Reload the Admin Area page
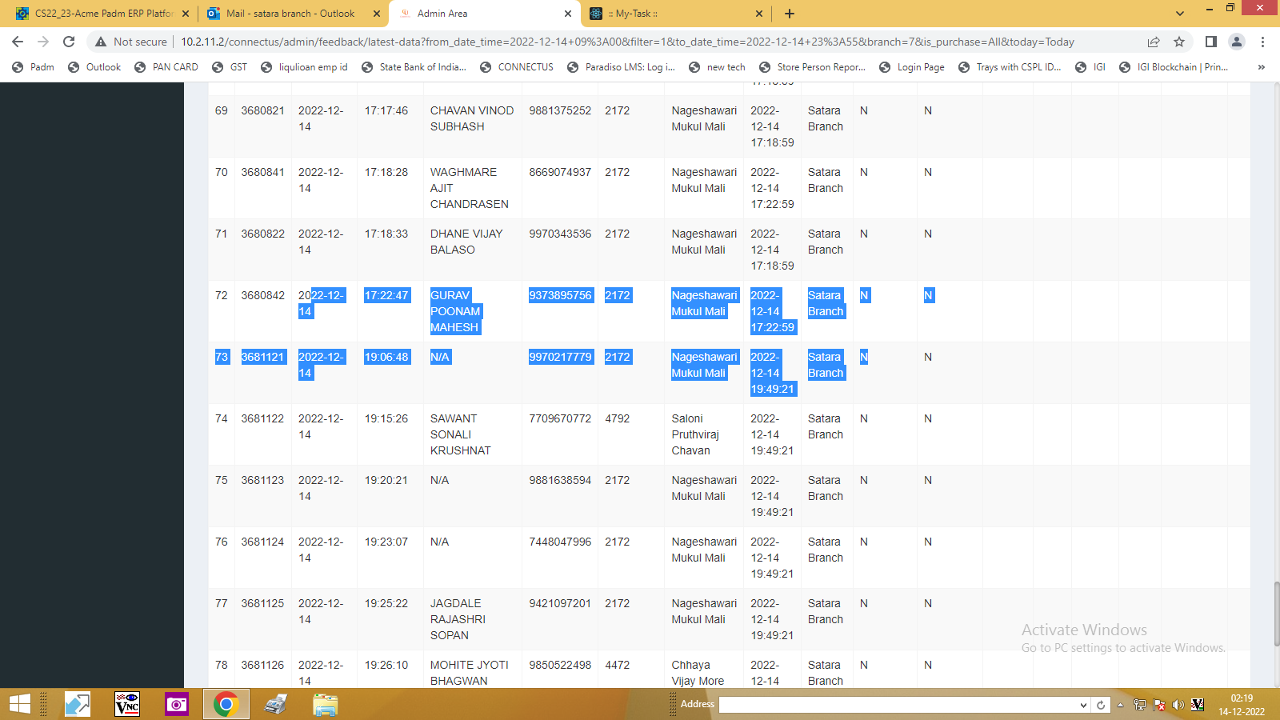 [x=69, y=42]
